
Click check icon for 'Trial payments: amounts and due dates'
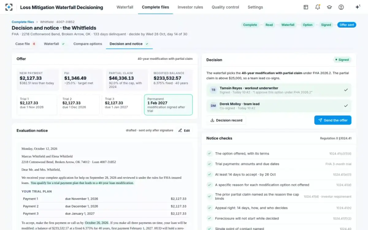pos(209,164)
